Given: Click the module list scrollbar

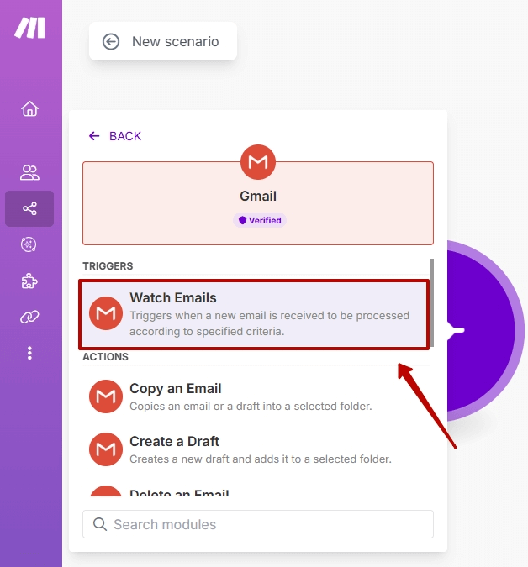Looking at the screenshot, I should pyautogui.click(x=431, y=303).
